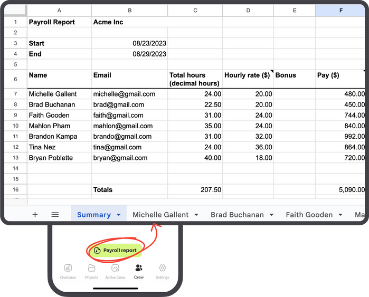The width and height of the screenshot is (369, 297).
Task: Switch to the Michelle Gallent sheet tab
Action: click(160, 215)
